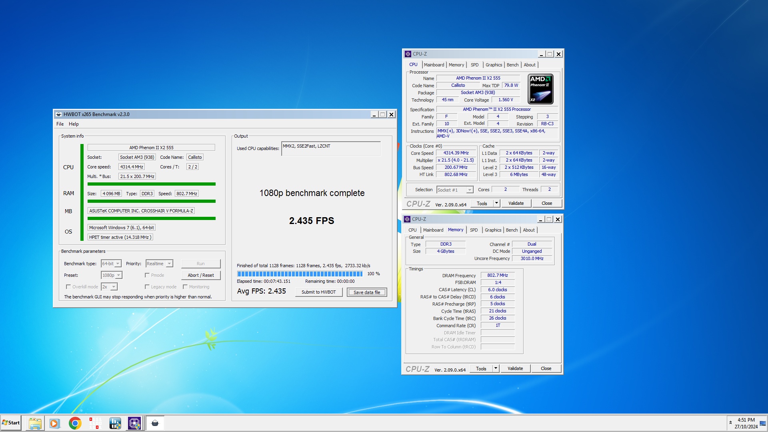Close the HWBOT x265 Benchmark window
The width and height of the screenshot is (768, 432).
[x=392, y=114]
